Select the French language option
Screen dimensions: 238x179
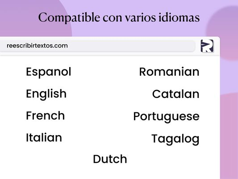pos(46,115)
